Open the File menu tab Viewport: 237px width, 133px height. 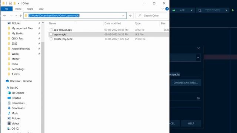coord(7,9)
